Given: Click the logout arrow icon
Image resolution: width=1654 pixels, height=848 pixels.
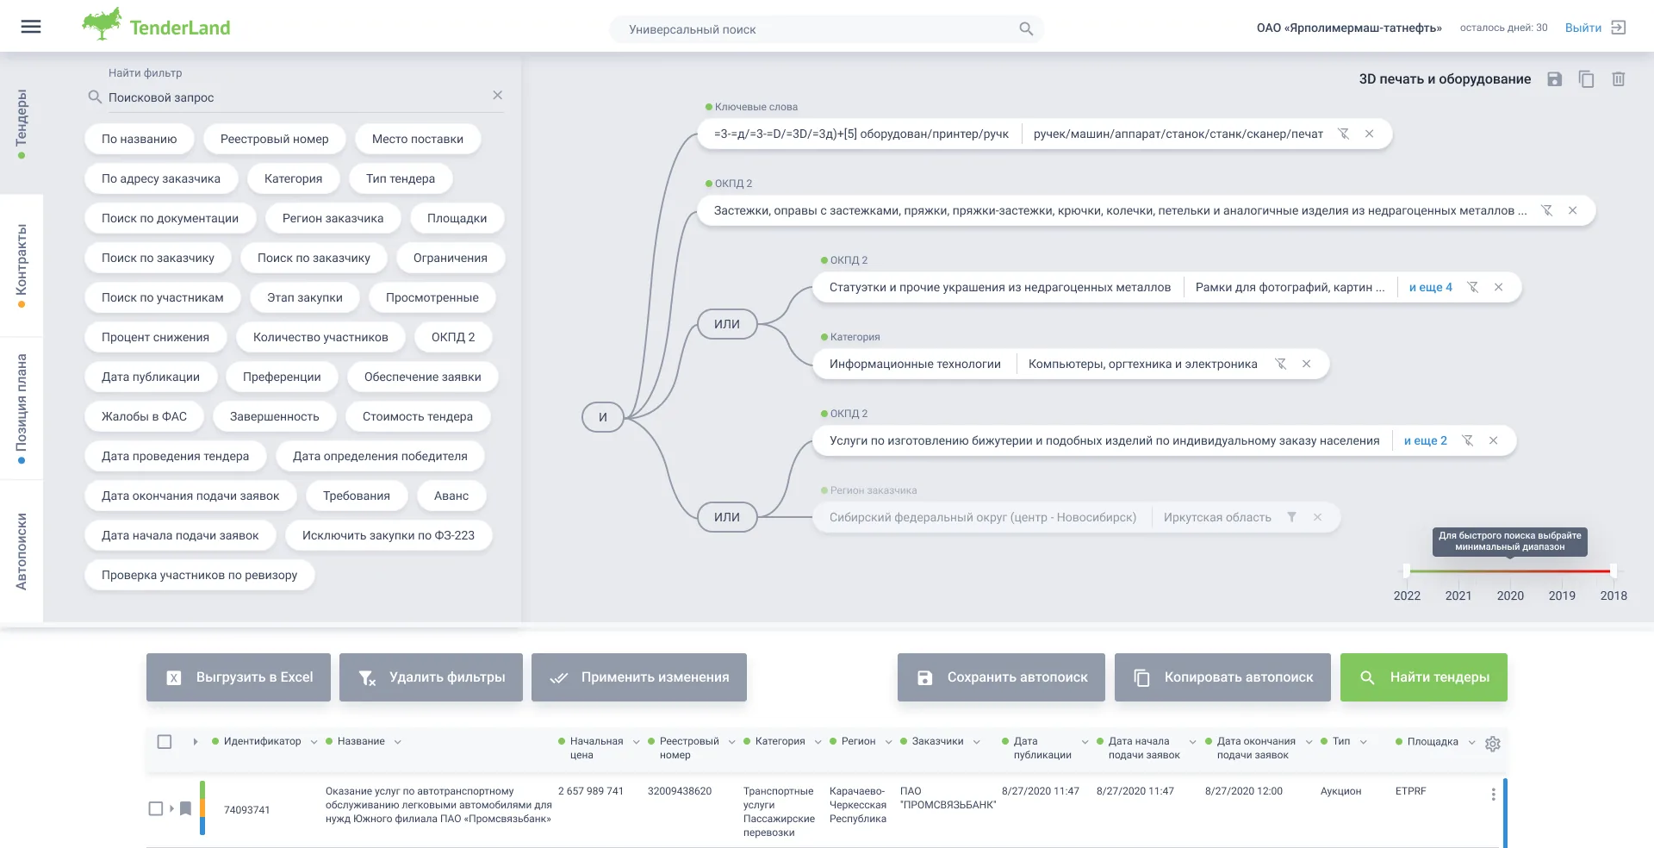Looking at the screenshot, I should click(x=1619, y=28).
